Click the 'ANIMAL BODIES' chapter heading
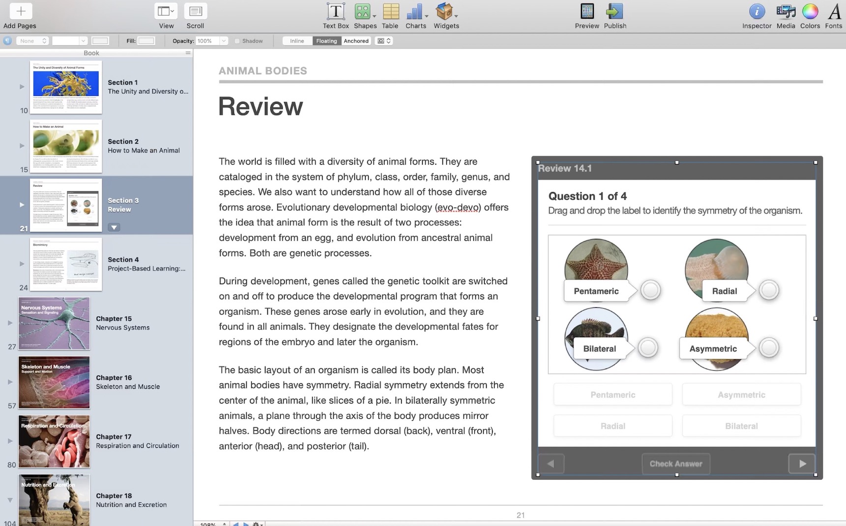 263,71
